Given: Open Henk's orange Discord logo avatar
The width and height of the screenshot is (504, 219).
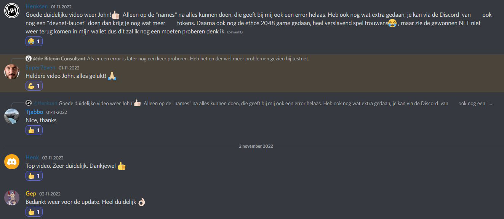Looking at the screenshot, I should [12, 162].
